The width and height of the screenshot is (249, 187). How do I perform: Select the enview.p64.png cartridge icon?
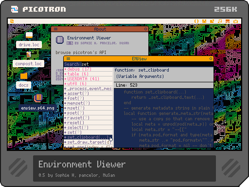[38, 98]
